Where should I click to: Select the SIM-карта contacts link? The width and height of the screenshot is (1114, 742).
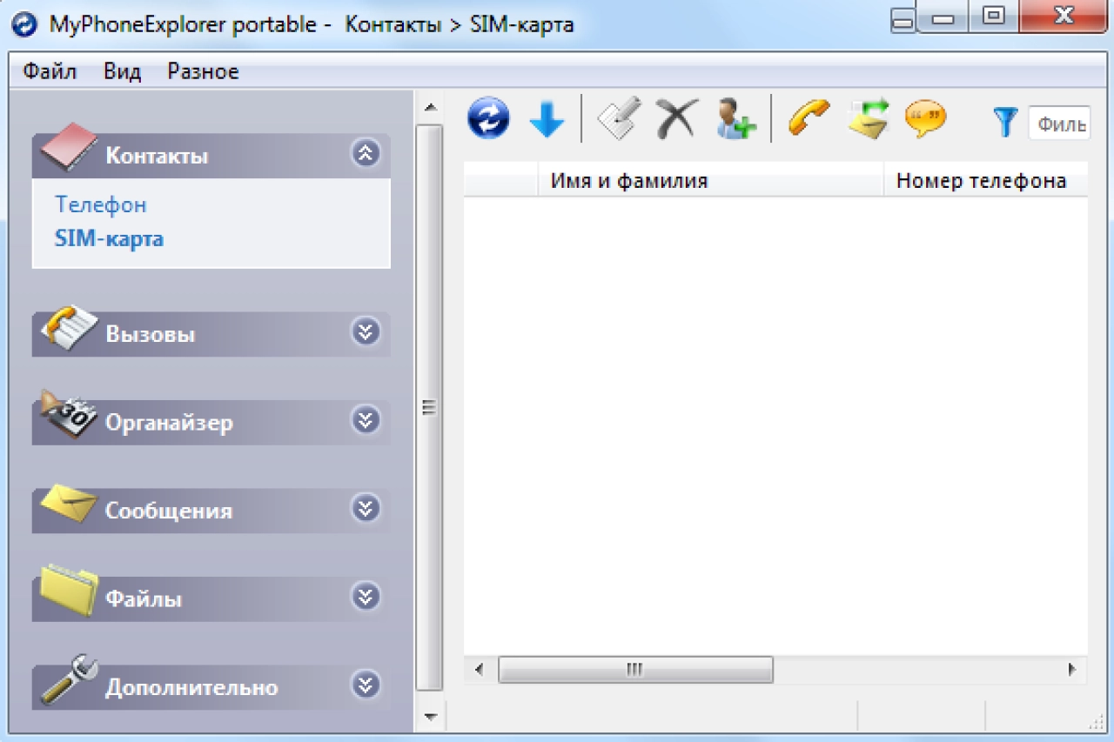click(x=109, y=238)
